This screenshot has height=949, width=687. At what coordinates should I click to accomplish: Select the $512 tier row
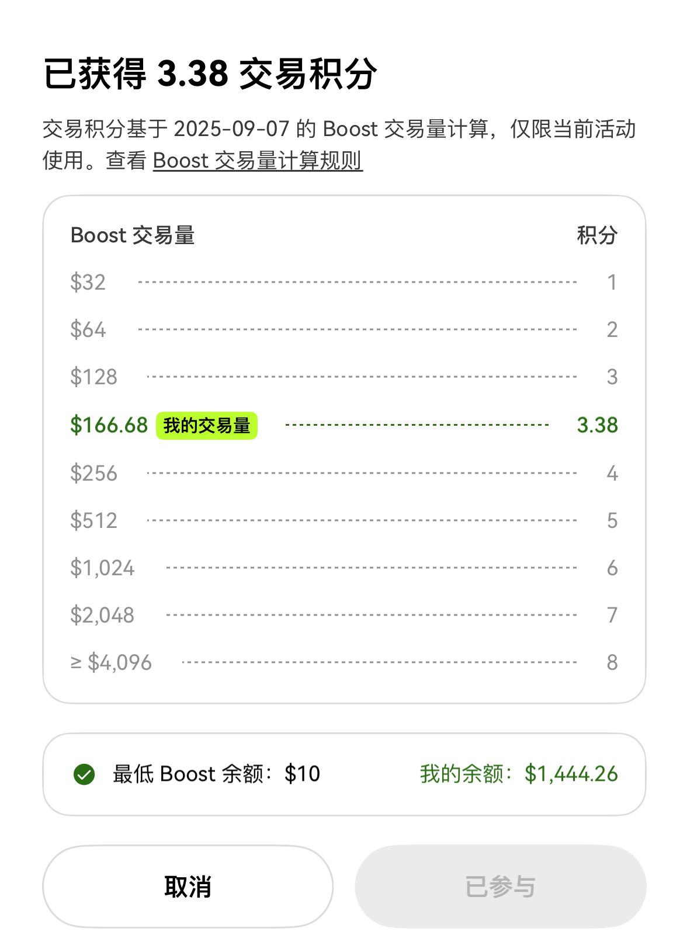click(x=344, y=520)
